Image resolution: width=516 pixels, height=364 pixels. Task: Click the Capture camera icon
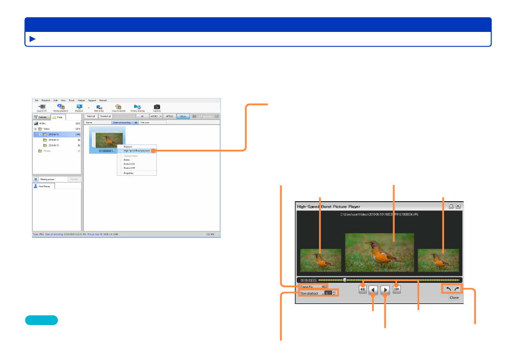pos(157,107)
